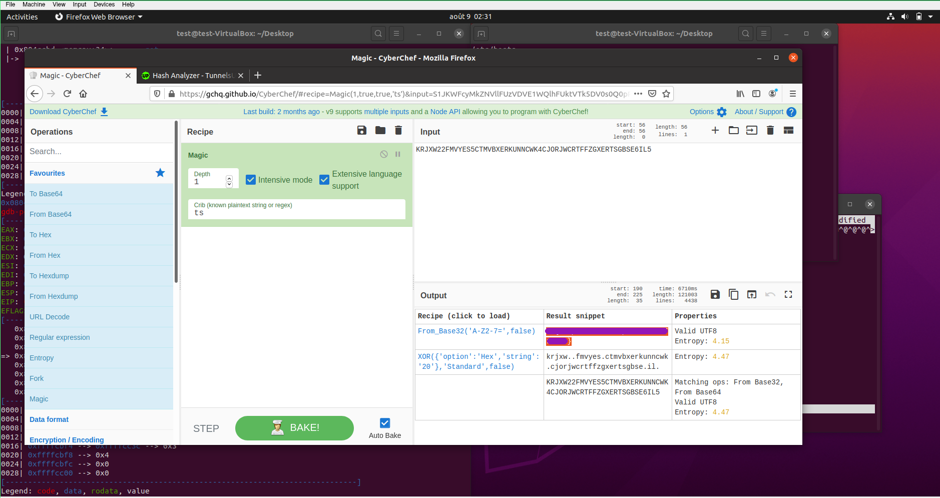Uncheck Extensive language support

324,180
